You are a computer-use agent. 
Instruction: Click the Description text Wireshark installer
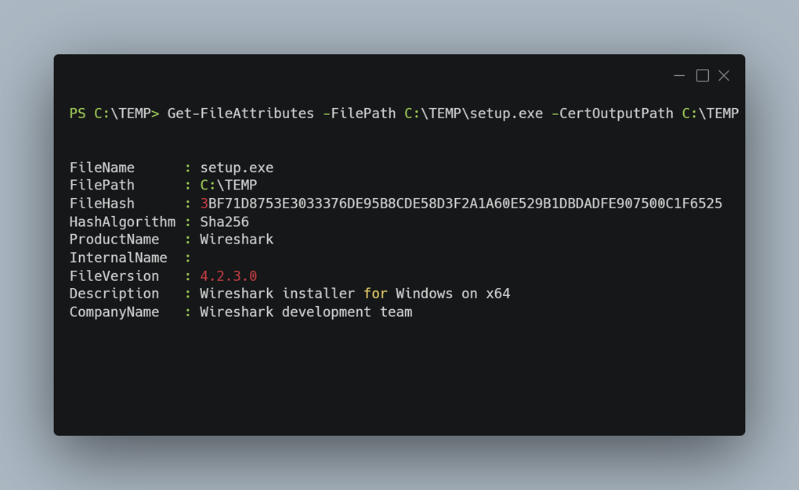click(x=277, y=294)
